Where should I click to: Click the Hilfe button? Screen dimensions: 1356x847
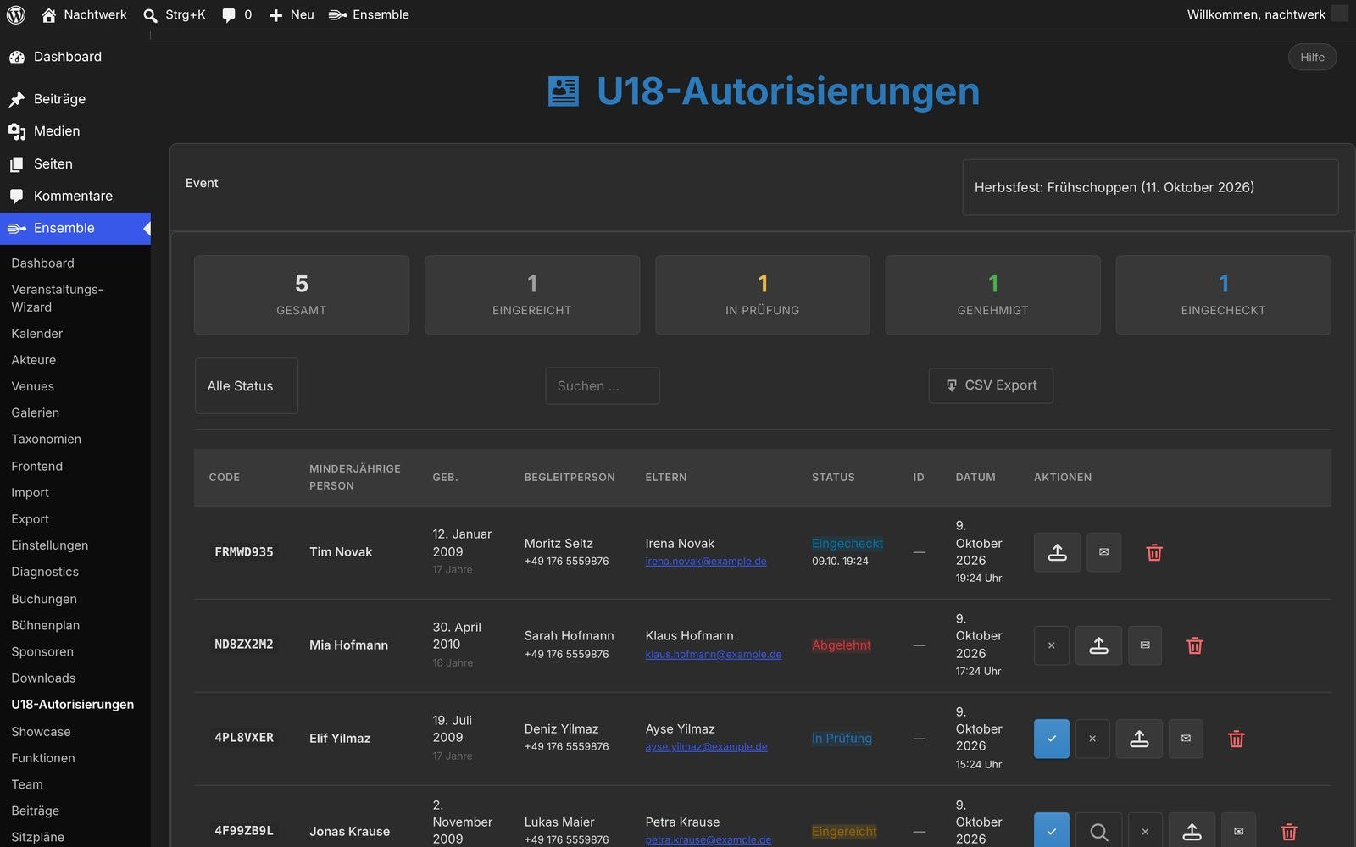tap(1312, 57)
